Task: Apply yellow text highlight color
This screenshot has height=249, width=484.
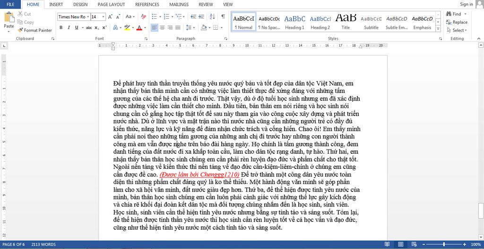Action: click(x=127, y=27)
